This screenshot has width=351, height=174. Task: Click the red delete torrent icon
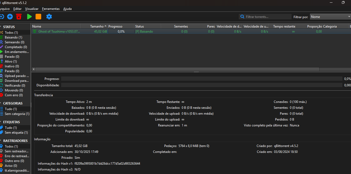(x=19, y=17)
